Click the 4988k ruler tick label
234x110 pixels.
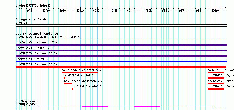pos(199,11)
